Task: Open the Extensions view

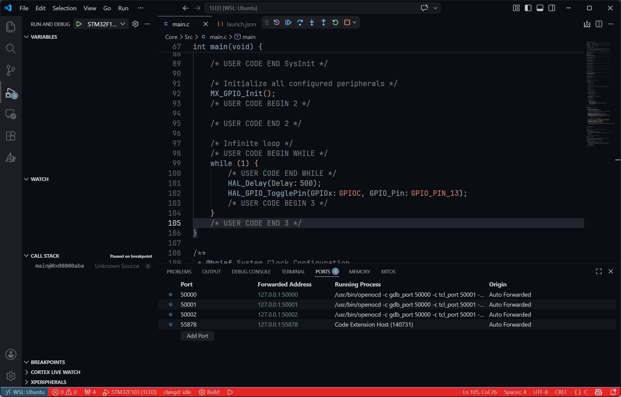Action: click(11, 136)
